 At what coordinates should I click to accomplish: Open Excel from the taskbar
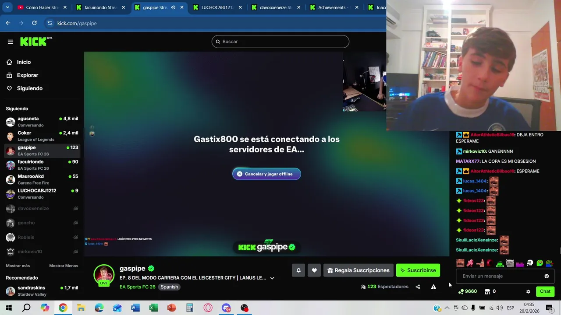pyautogui.click(x=153, y=308)
